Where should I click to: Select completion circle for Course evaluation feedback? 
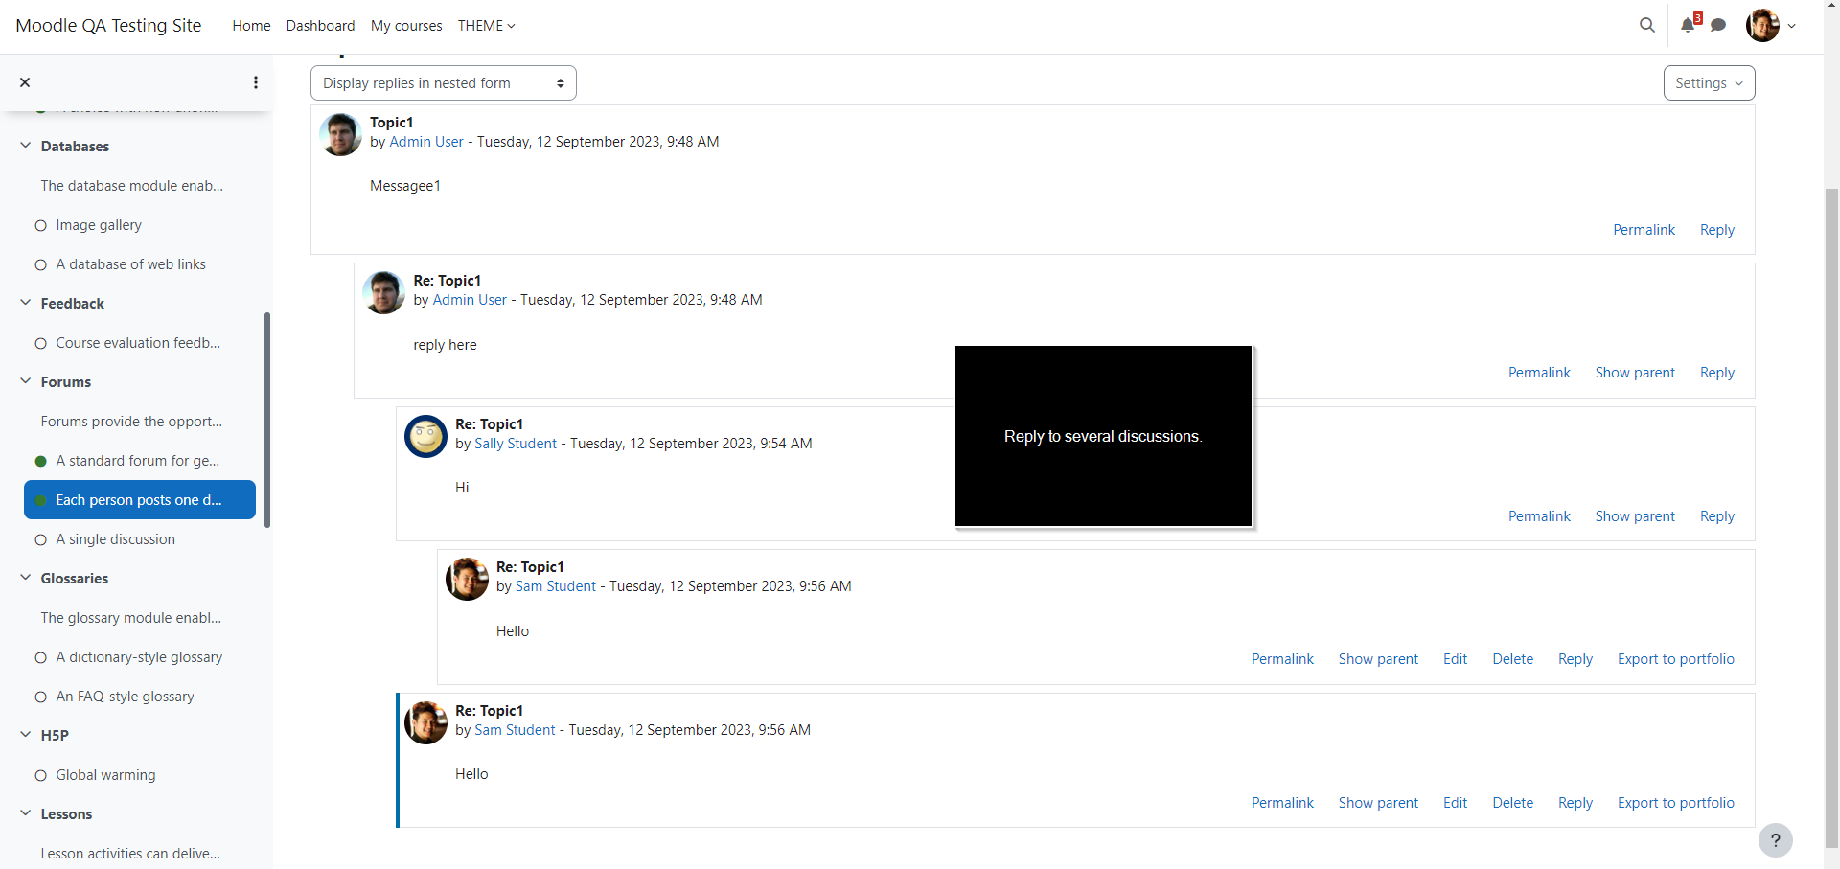tap(40, 343)
